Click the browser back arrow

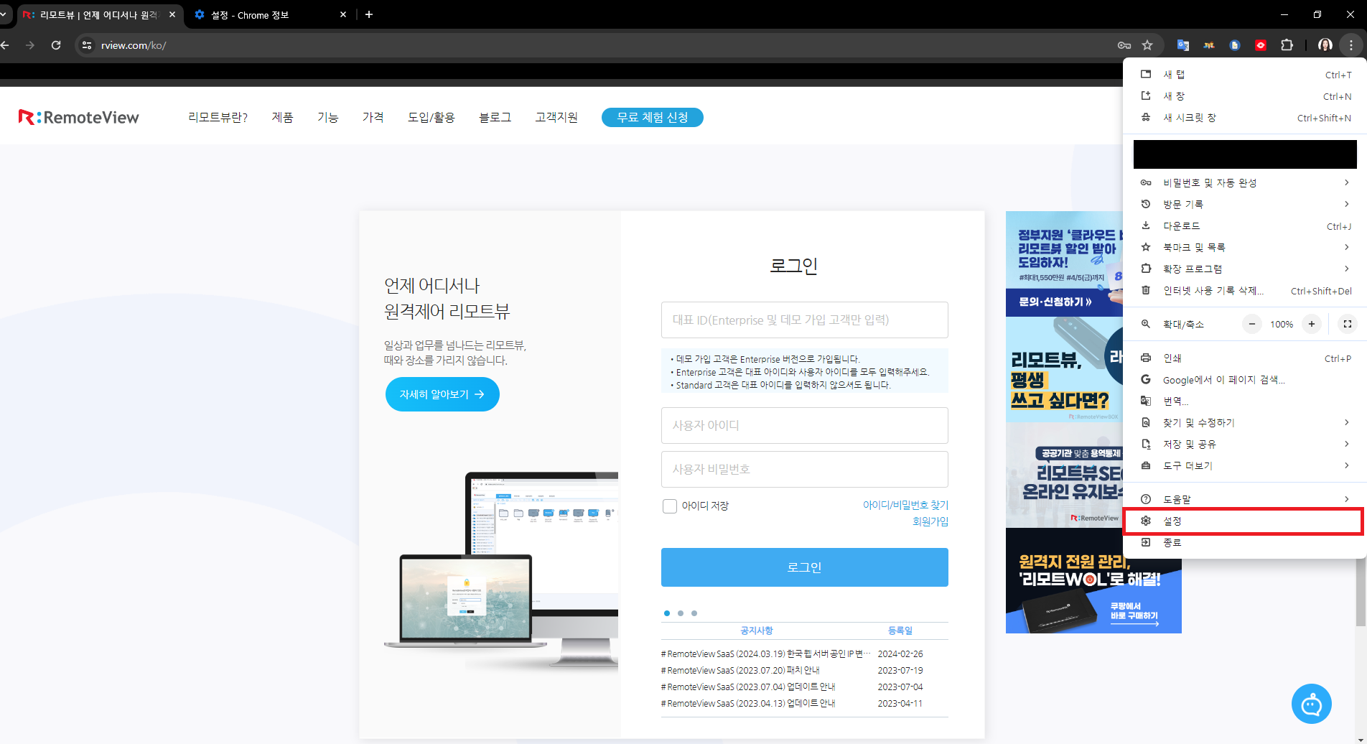5,45
